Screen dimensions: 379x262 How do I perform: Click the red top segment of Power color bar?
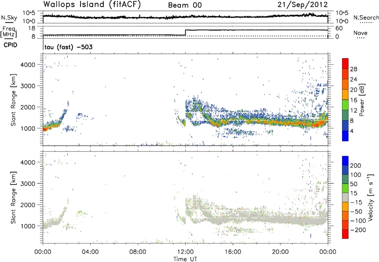(x=345, y=63)
